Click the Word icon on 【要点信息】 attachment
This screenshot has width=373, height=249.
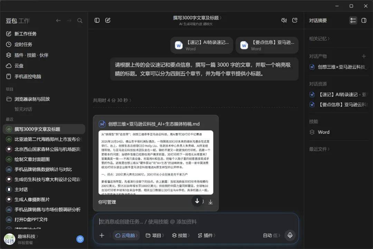coord(244,45)
